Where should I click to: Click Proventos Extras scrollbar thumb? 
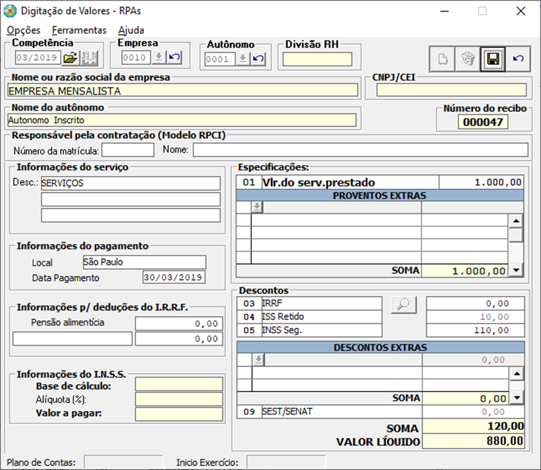click(x=516, y=235)
